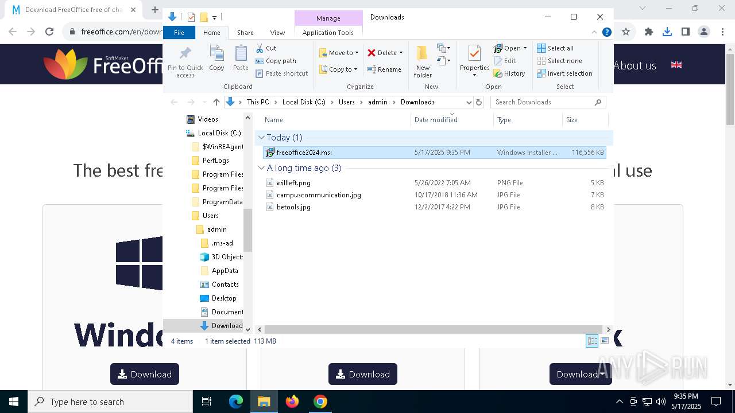The height and width of the screenshot is (413, 735).
Task: Click the Windows Download button in Chrome
Action: tap(145, 374)
